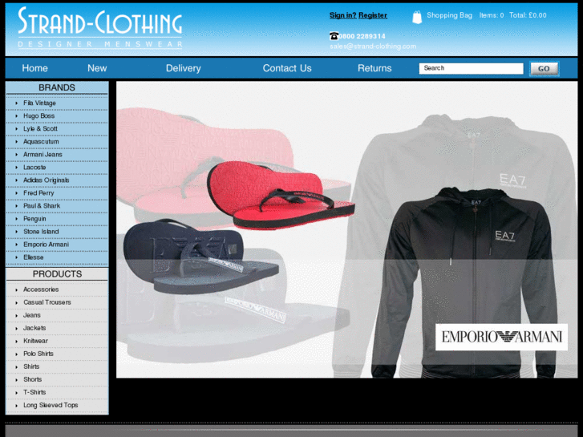Click the Register link
The width and height of the screenshot is (583, 437).
[x=373, y=15]
